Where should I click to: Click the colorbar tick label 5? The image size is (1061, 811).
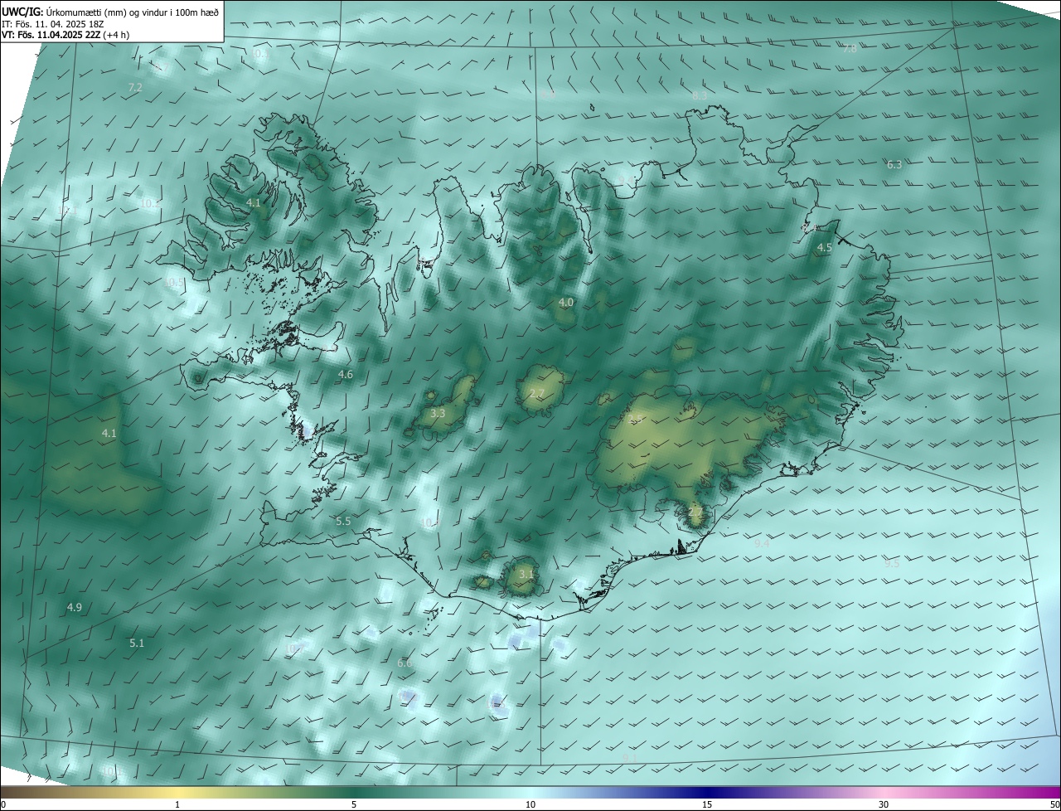354,804
